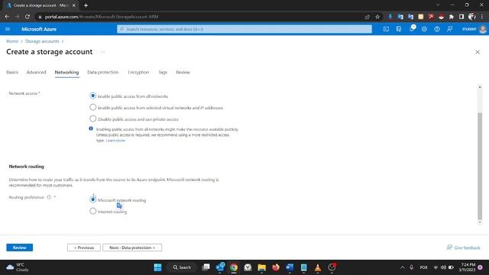Reload the Azure portal page
The image size is (489, 275).
pyautogui.click(x=28, y=17)
